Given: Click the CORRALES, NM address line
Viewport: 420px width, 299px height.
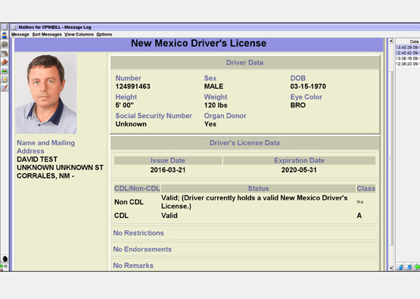Looking at the screenshot, I should [45, 176].
